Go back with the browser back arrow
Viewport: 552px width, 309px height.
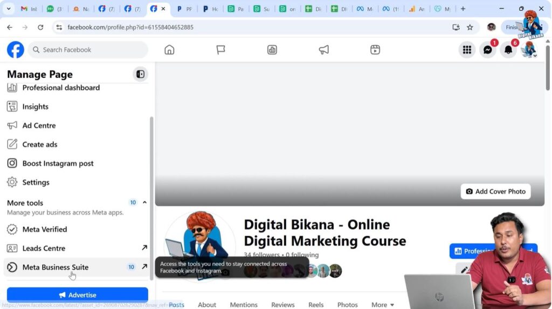(x=10, y=27)
